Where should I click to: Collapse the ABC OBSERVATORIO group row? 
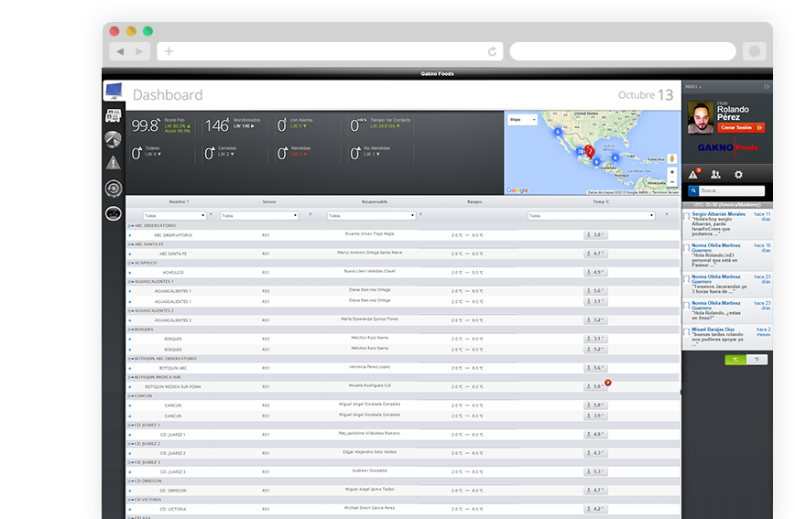click(130, 225)
